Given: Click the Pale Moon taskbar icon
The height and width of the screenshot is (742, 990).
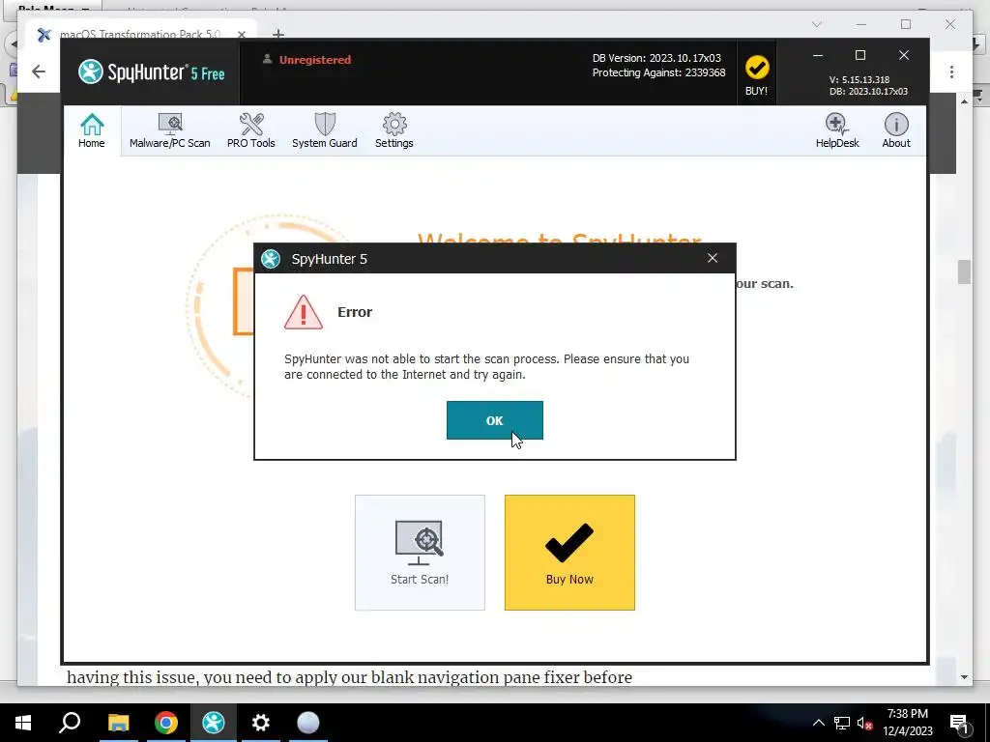Looking at the screenshot, I should click(x=308, y=723).
